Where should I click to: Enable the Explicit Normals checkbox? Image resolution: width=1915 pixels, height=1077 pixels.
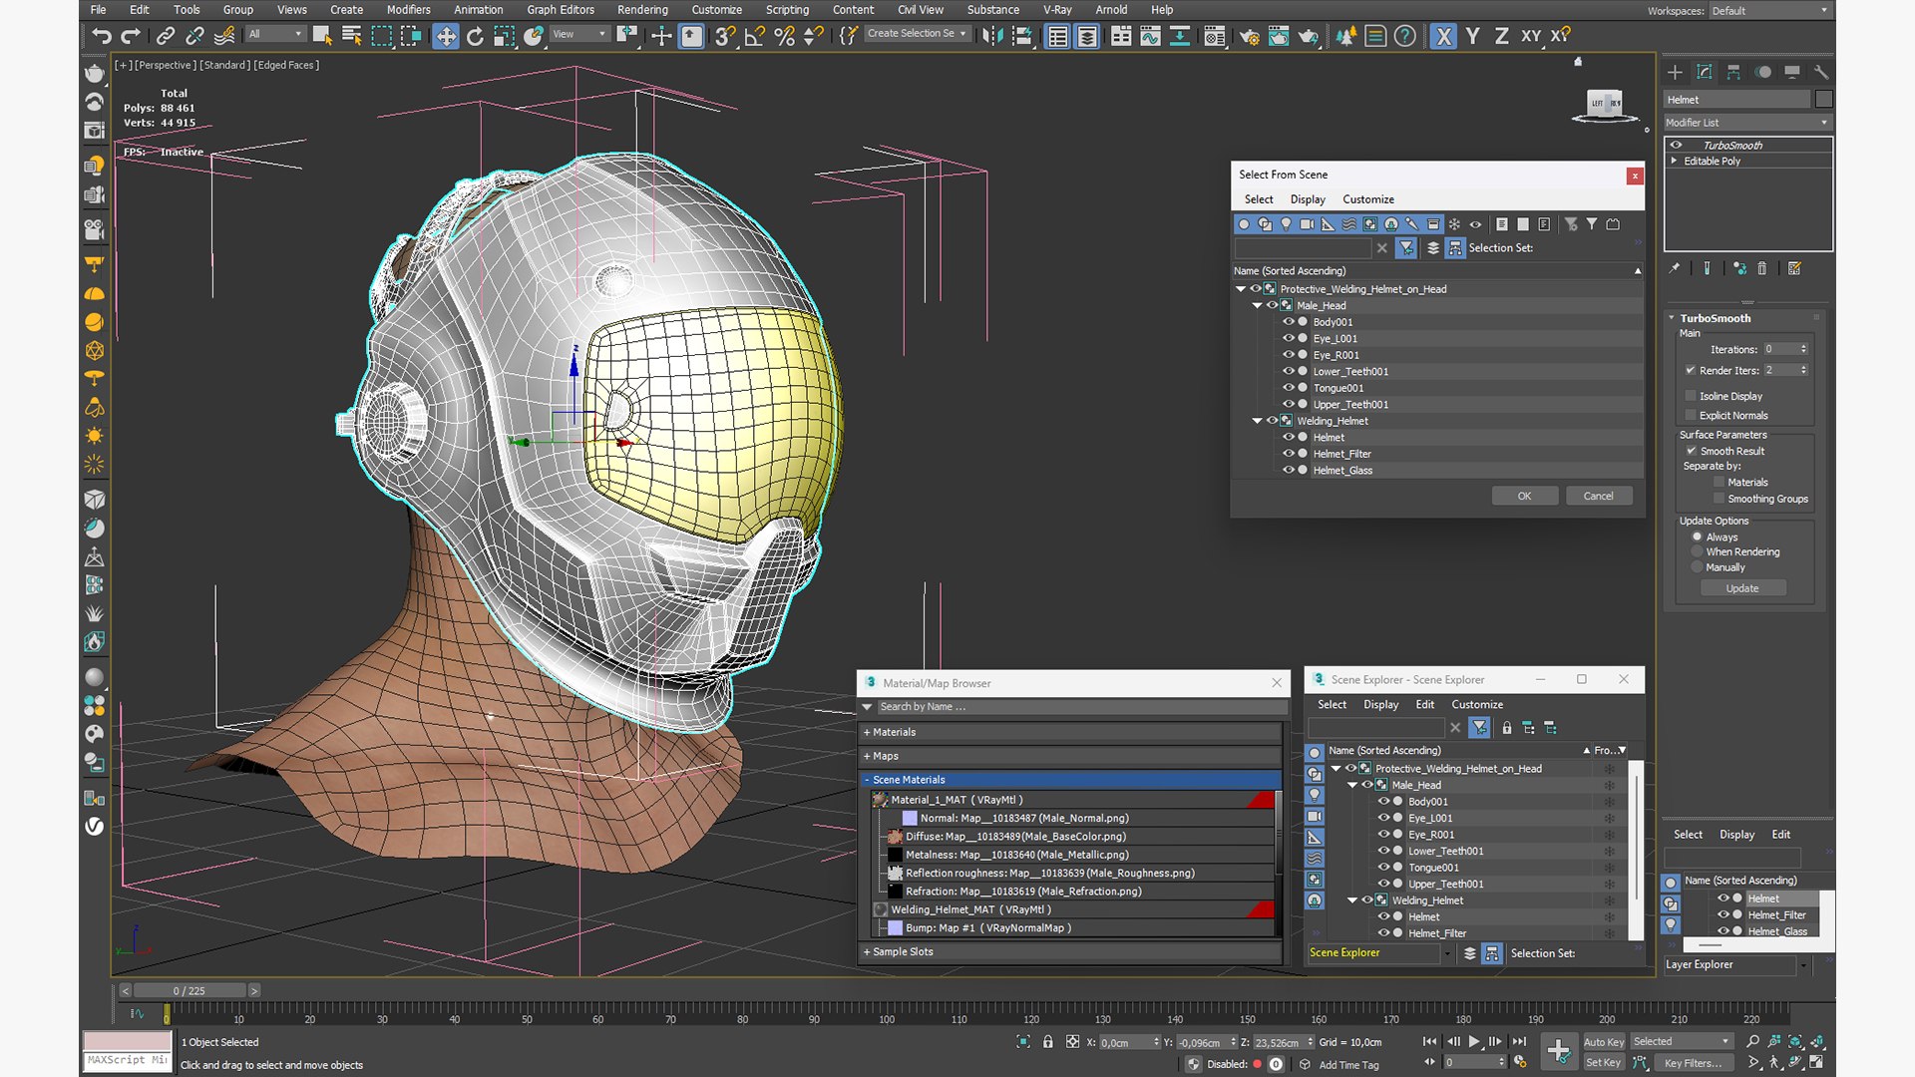point(1691,416)
